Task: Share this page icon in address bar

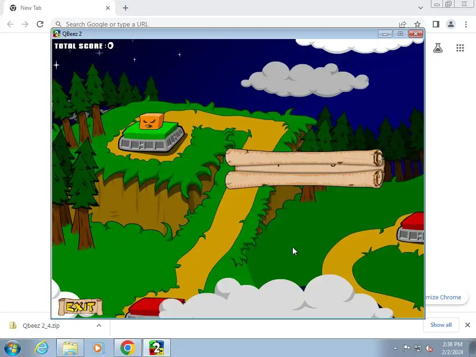Action: pyautogui.click(x=403, y=24)
